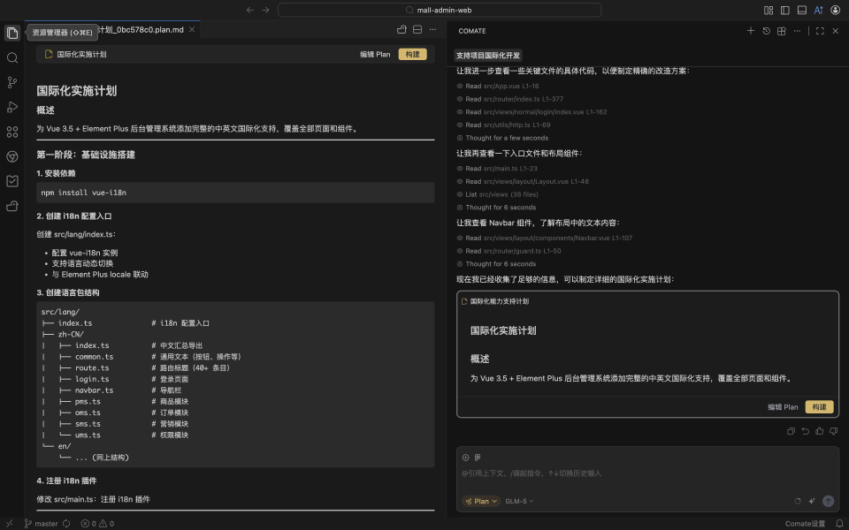849x530 pixels.
Task: Open notifications bell in status bar
Action: click(838, 524)
